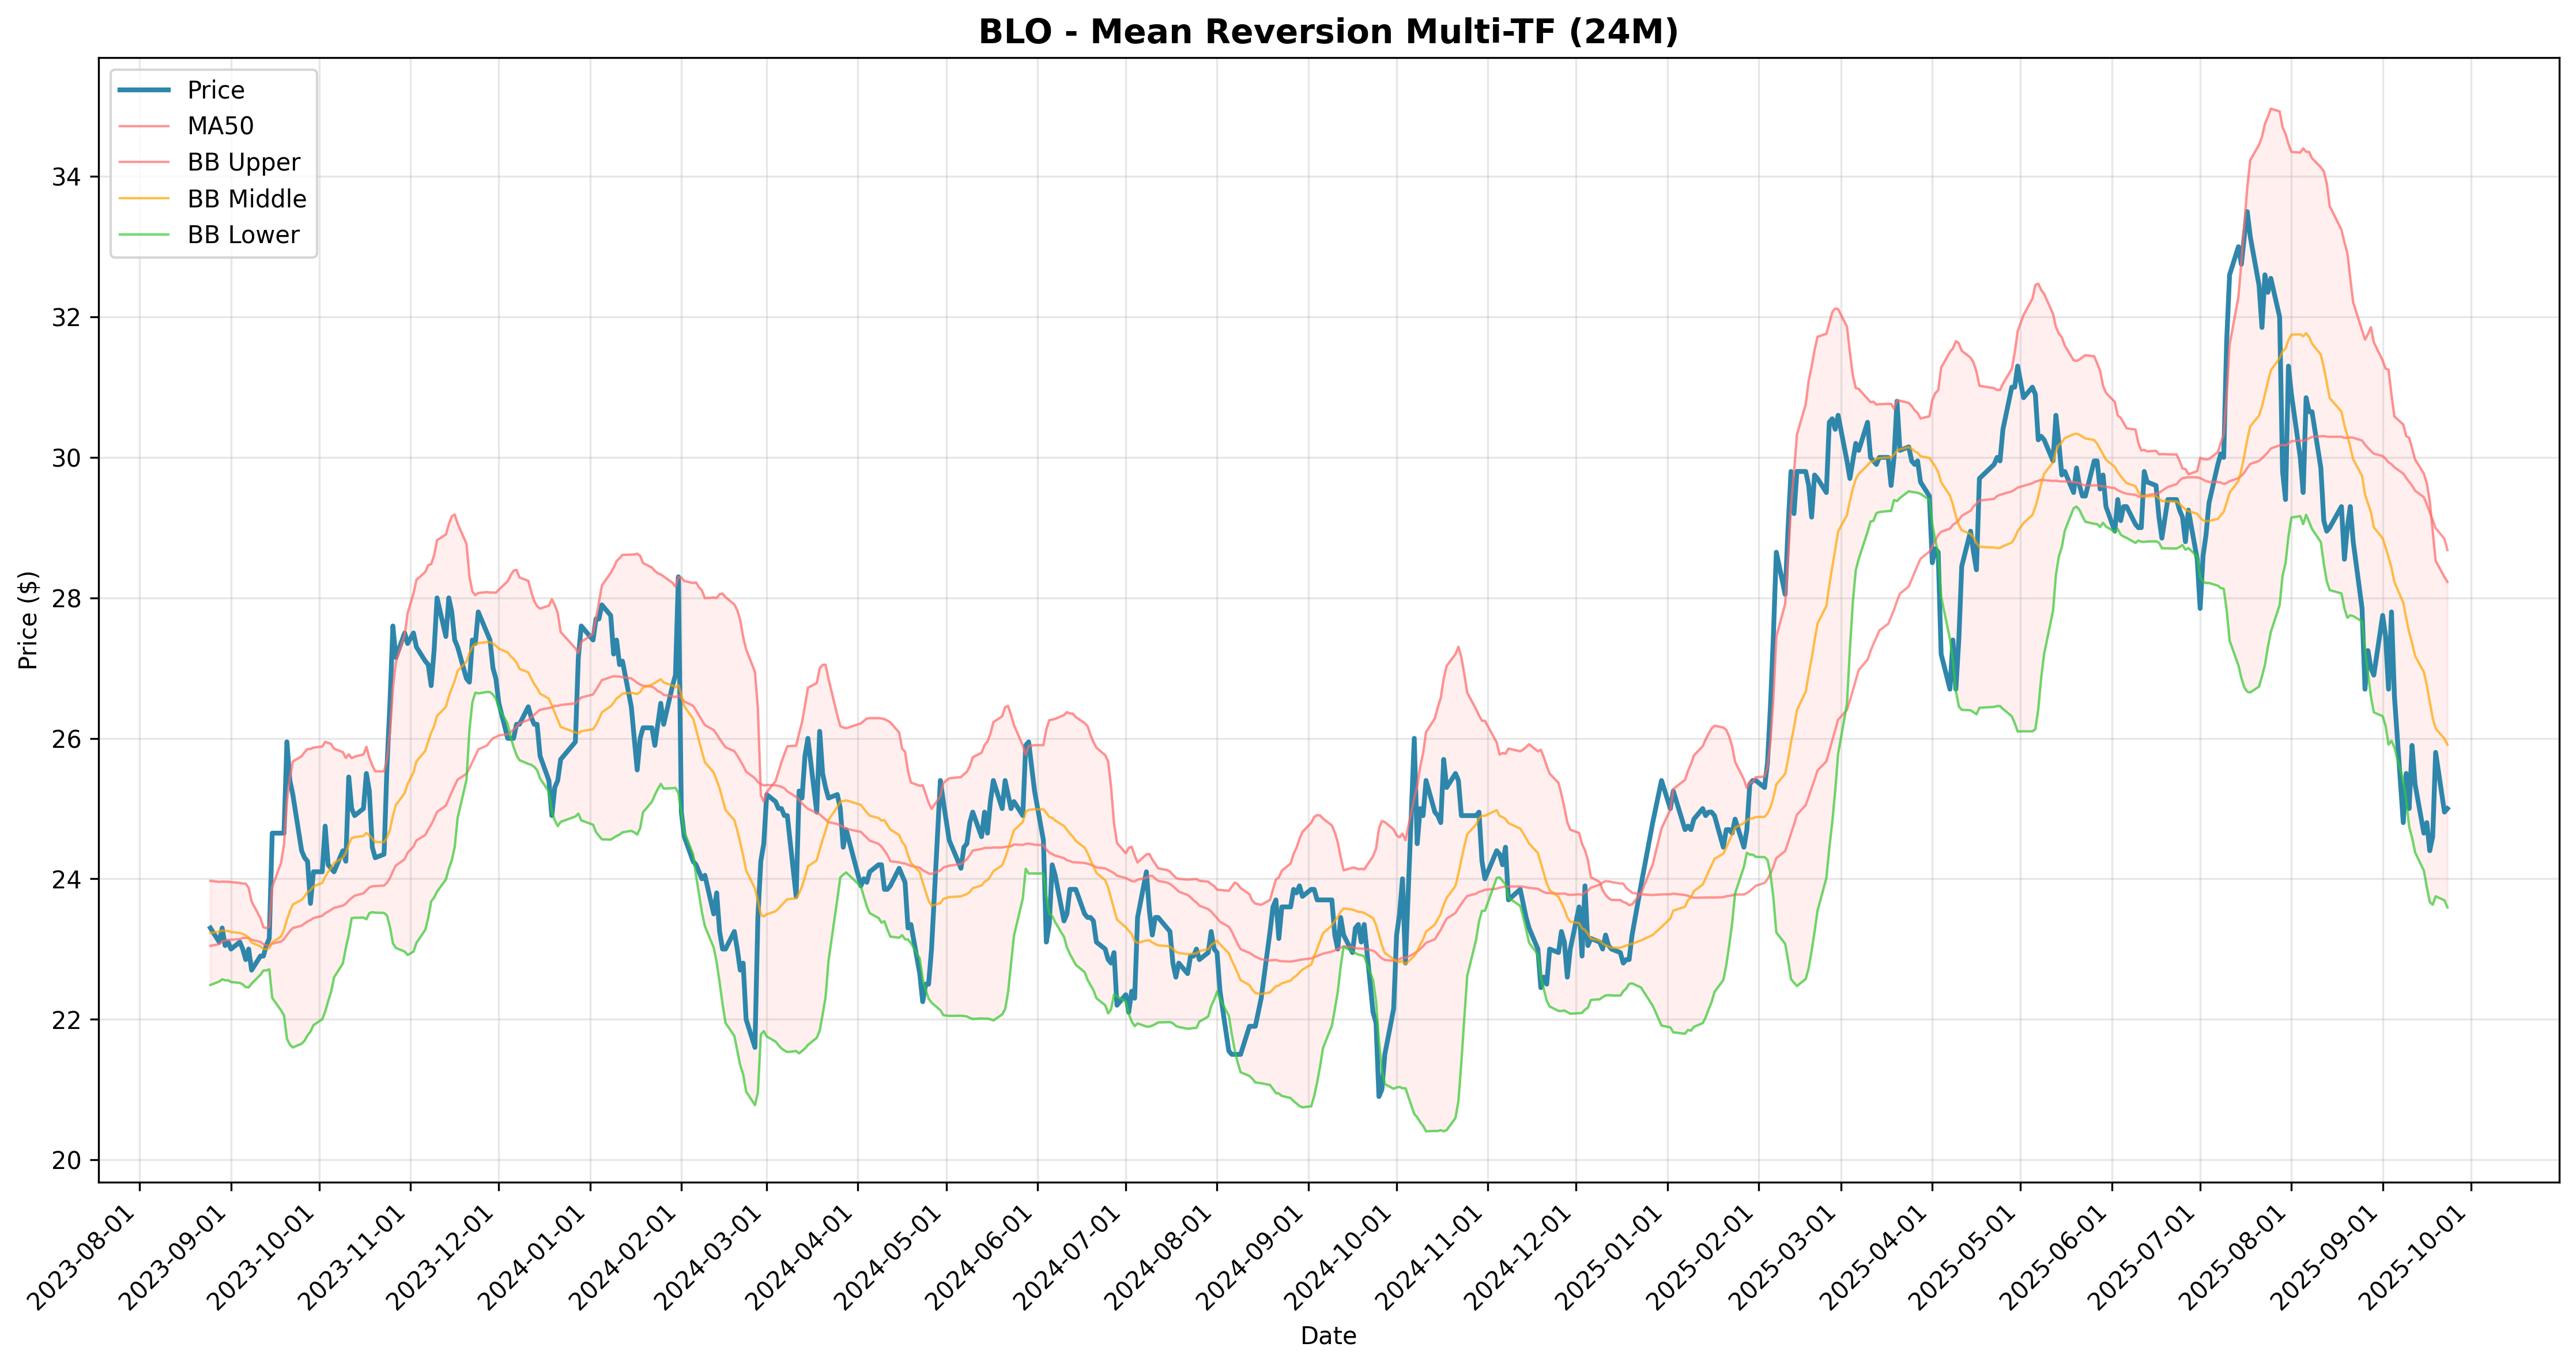Screen dimensions: 2576x1366
Task: Click the y-axis tick label 30
Action: click(x=66, y=457)
